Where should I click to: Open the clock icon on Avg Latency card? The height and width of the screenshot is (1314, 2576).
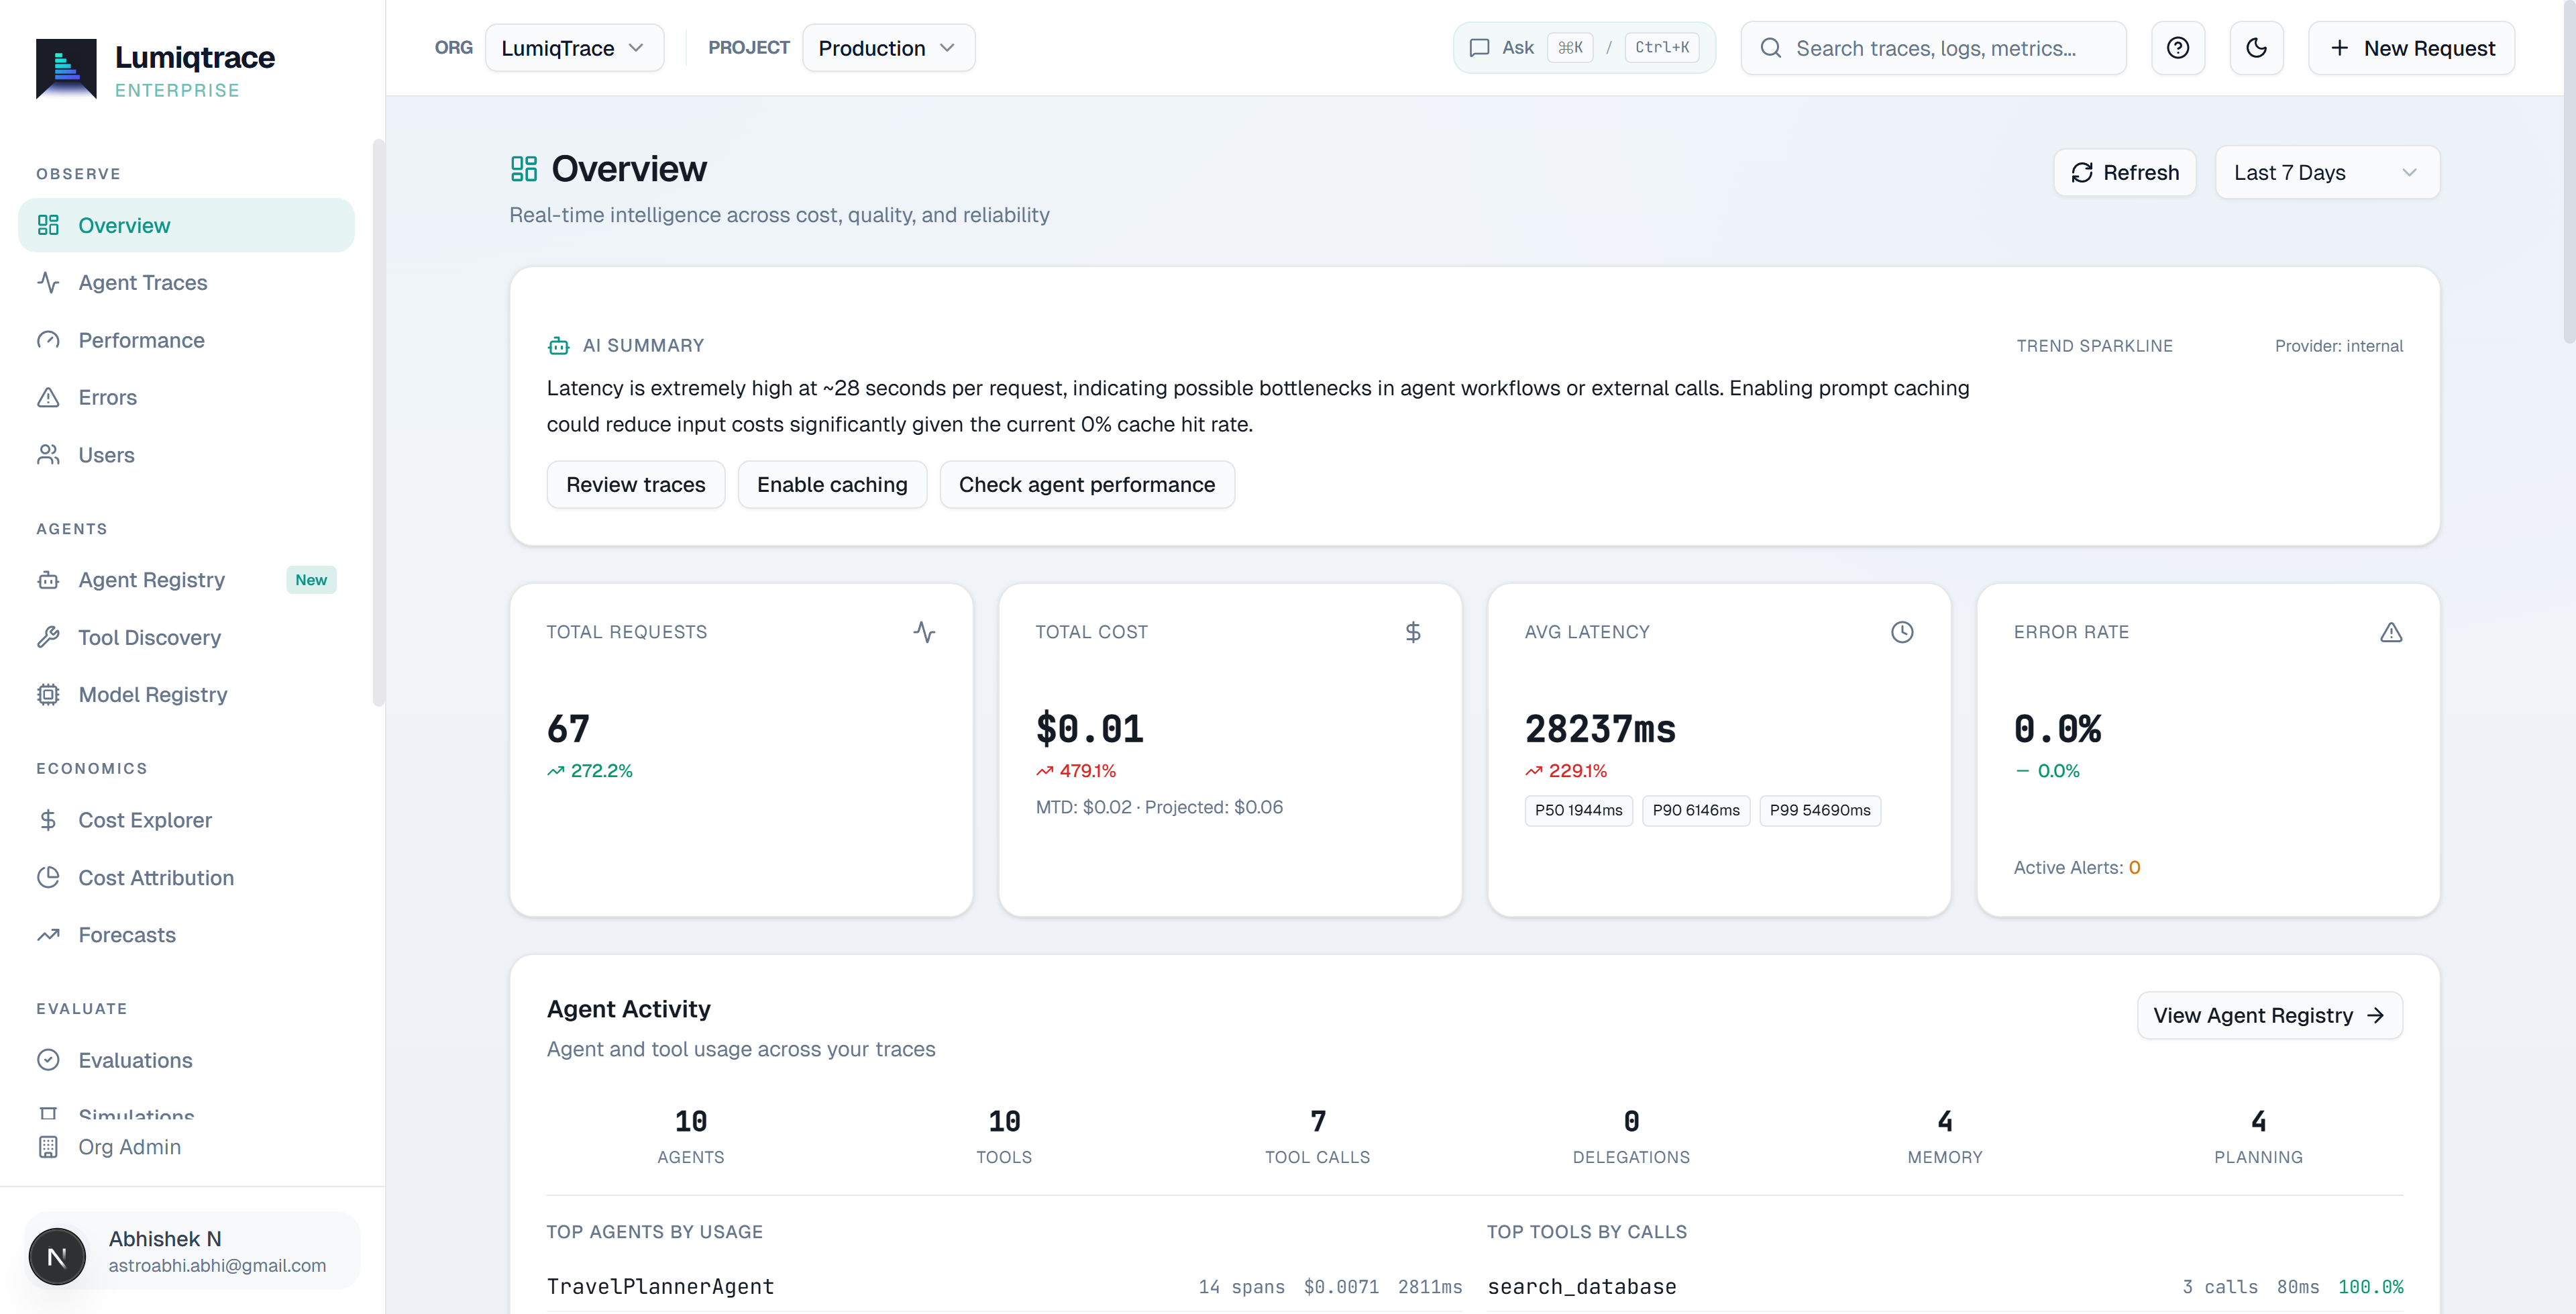(x=1902, y=631)
